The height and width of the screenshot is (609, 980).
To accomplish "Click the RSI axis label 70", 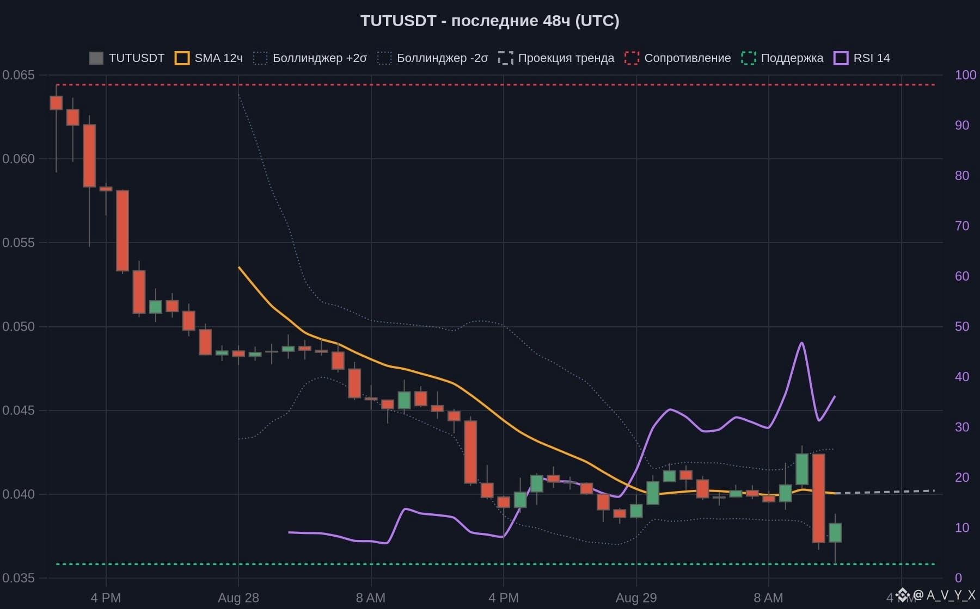I will point(962,226).
